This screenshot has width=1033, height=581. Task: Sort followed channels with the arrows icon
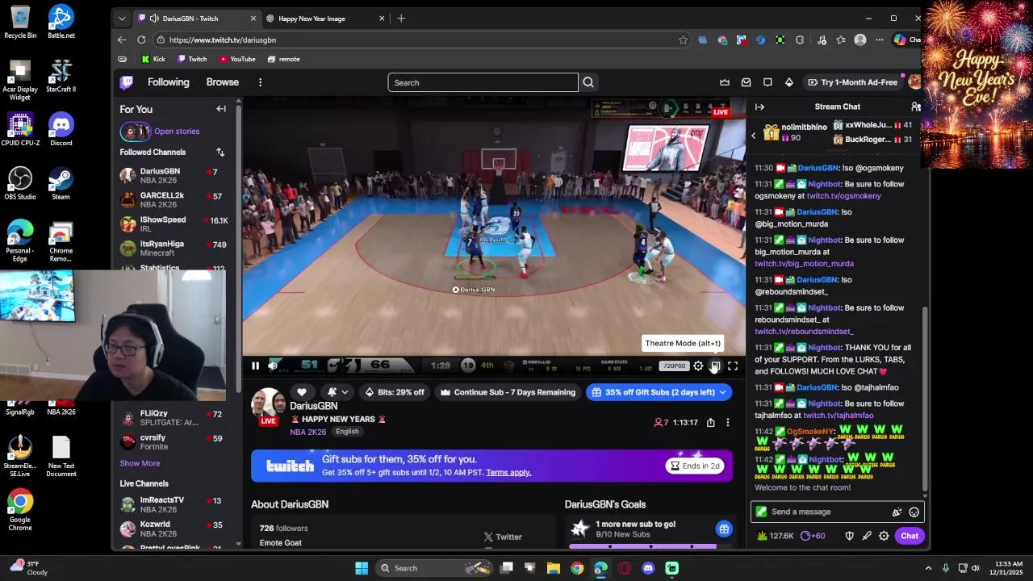pos(220,152)
